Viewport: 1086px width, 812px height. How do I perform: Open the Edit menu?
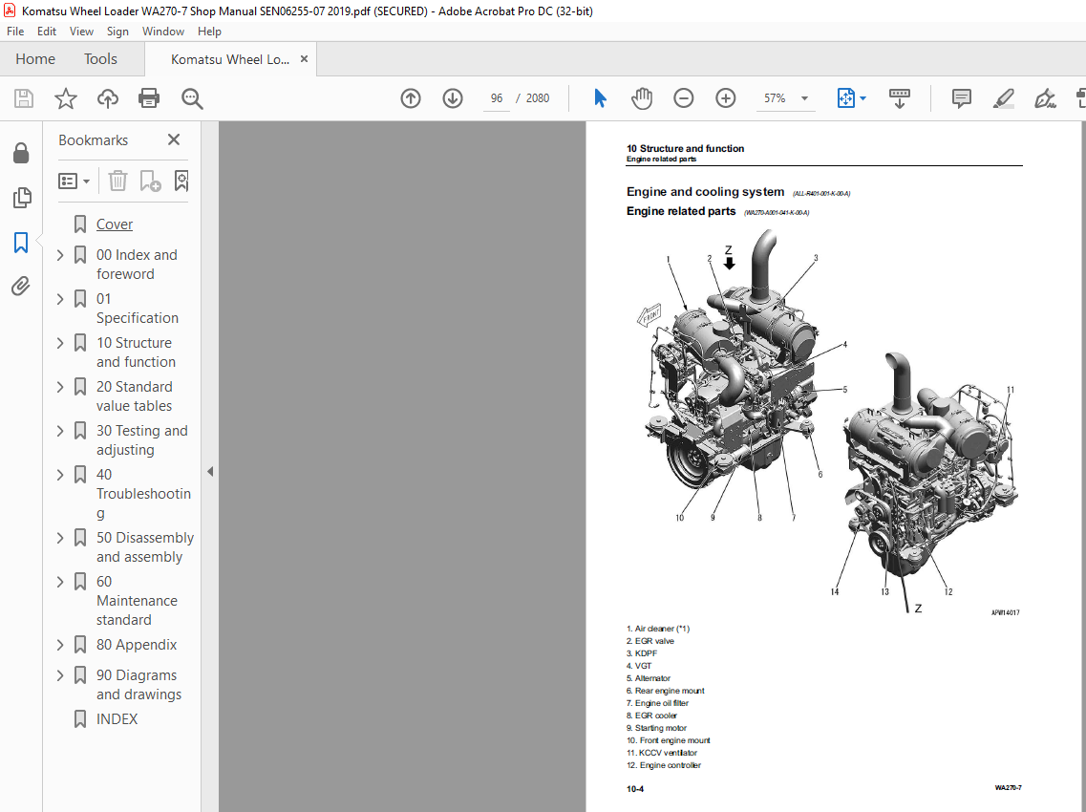[47, 32]
